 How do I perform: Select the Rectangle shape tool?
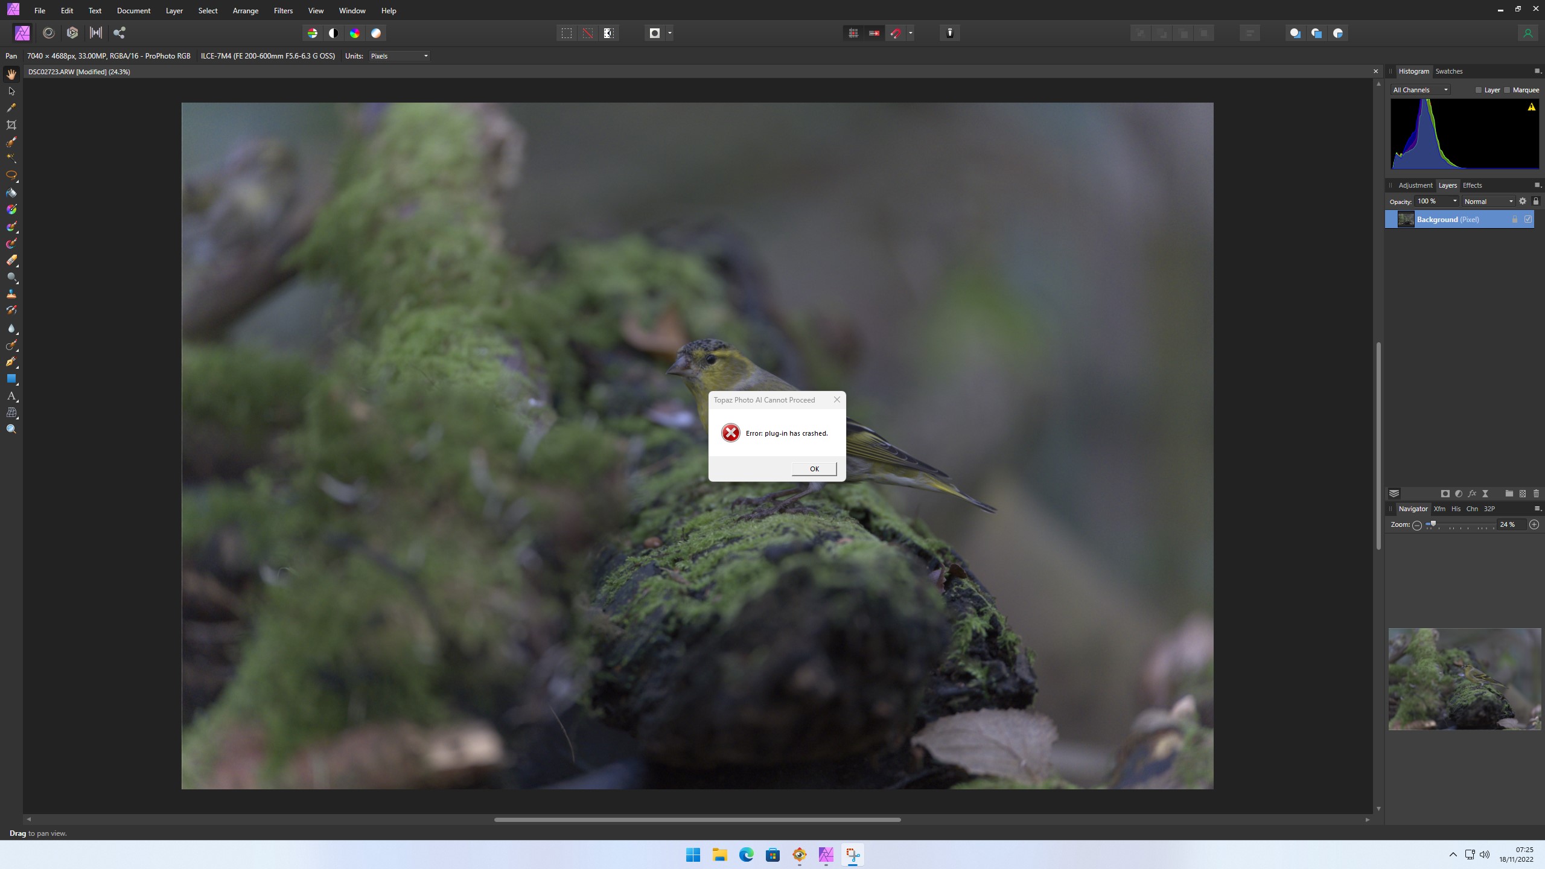(x=11, y=379)
